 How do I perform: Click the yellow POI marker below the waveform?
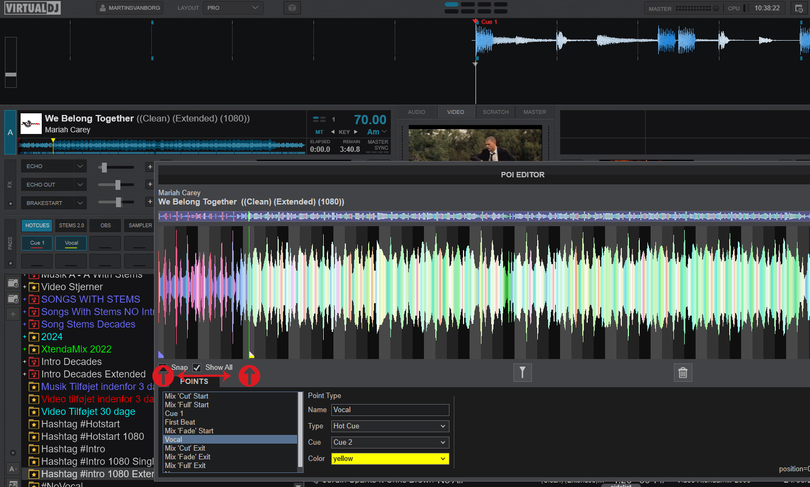251,355
